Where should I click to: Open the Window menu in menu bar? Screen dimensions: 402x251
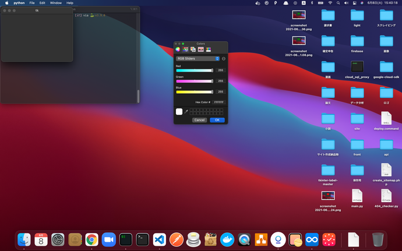pyautogui.click(x=56, y=3)
